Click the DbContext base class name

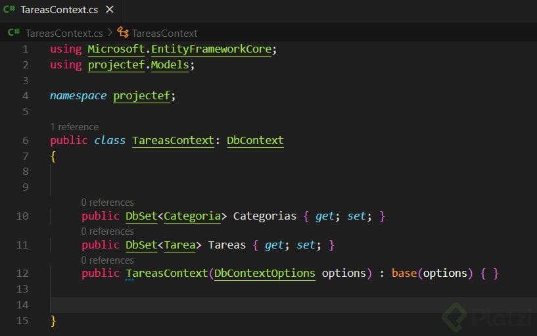[255, 141]
